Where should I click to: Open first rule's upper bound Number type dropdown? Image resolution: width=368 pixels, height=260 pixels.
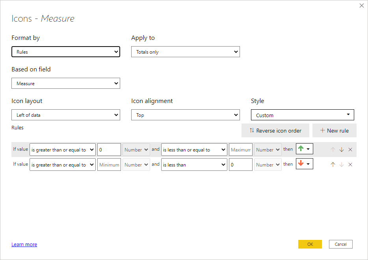[x=268, y=150]
